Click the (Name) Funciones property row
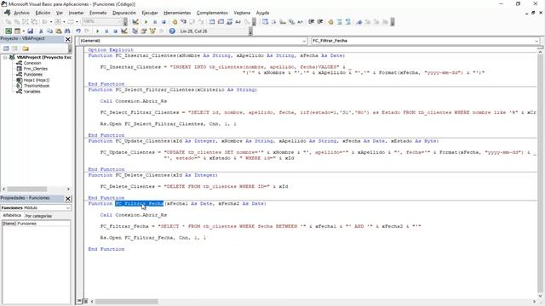Screen dimensions: 545x306 click(36, 224)
